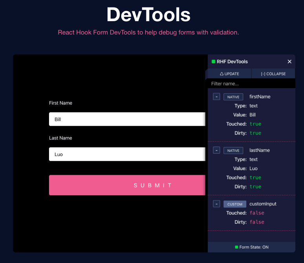304x263 pixels.
Task: Click the green RHF DevTools status icon
Action: (213, 62)
